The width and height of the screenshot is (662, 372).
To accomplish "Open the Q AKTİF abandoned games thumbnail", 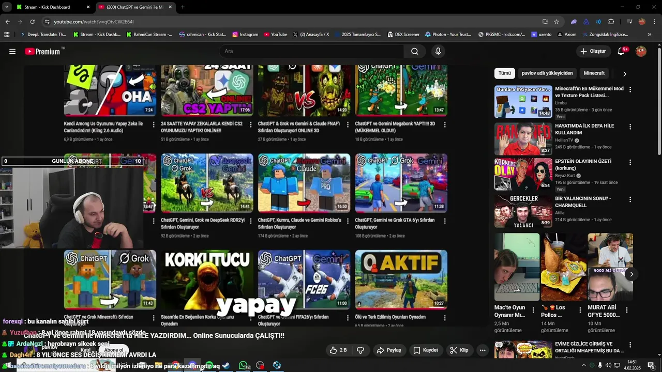I will click(401, 280).
